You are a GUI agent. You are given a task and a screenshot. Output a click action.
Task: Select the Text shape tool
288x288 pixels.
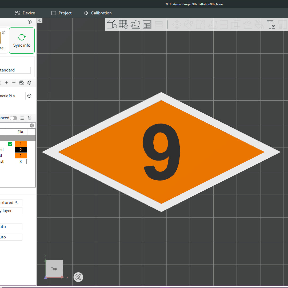click(x=271, y=25)
